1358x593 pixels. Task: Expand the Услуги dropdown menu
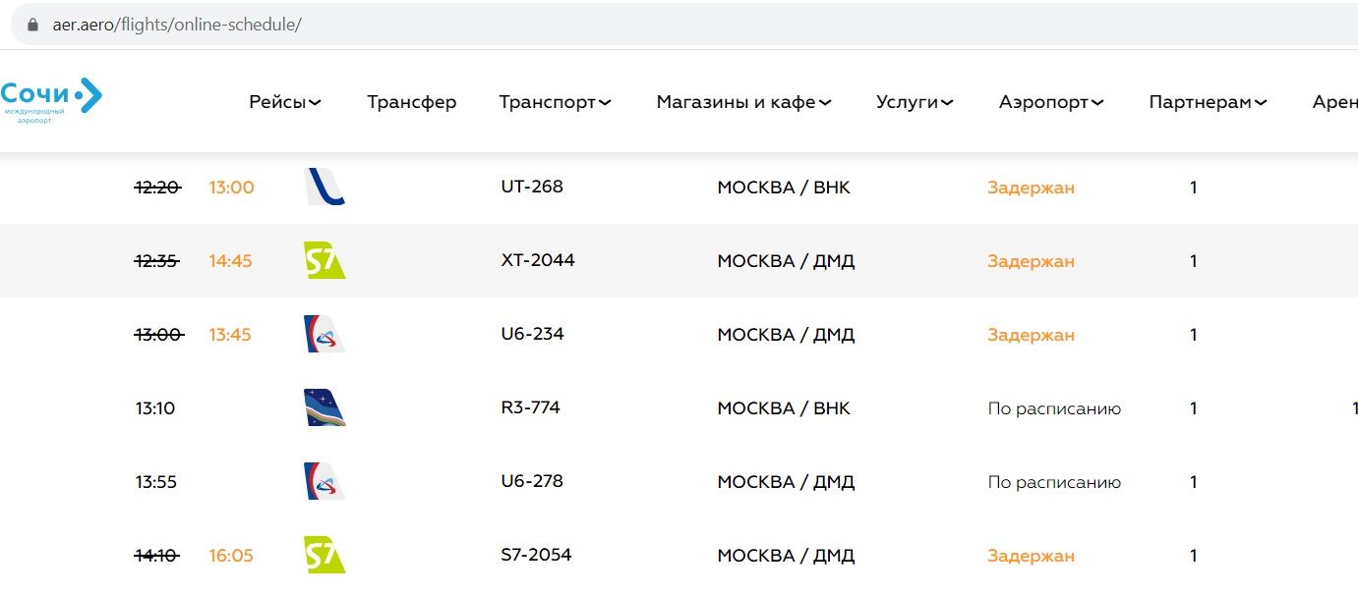915,102
